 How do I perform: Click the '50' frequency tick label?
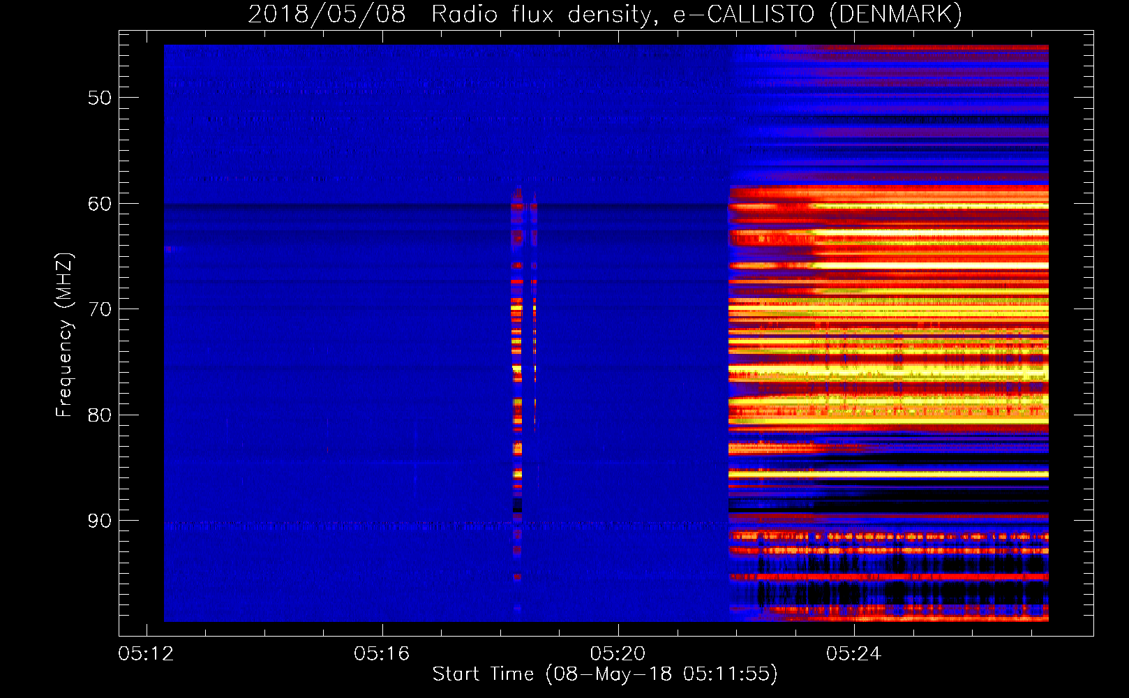100,98
